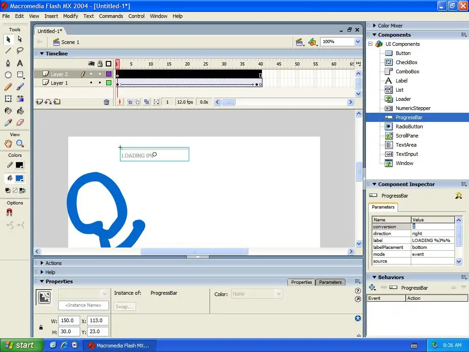Select the black arrow Selection tool
This screenshot has width=469, height=352.
point(8,39)
